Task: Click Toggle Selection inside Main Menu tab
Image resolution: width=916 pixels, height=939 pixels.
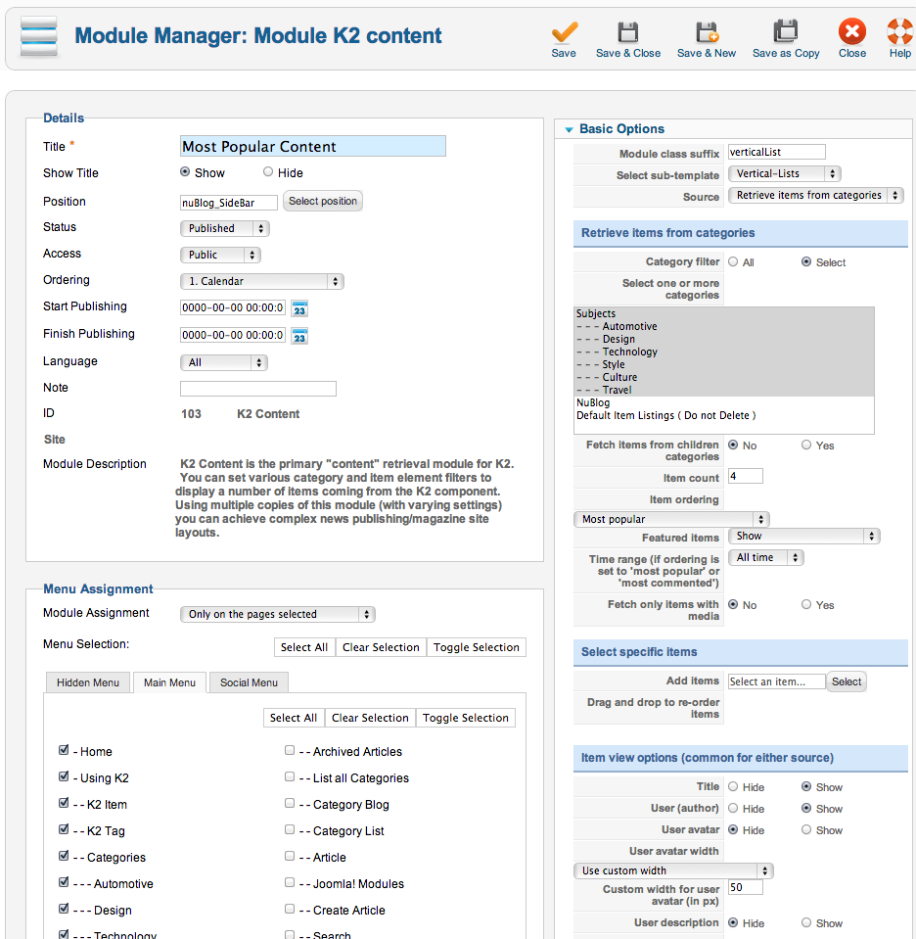Action: coord(466,718)
